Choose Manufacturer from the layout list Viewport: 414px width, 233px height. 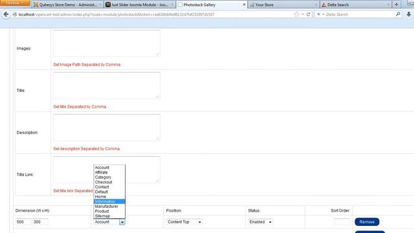(109, 206)
